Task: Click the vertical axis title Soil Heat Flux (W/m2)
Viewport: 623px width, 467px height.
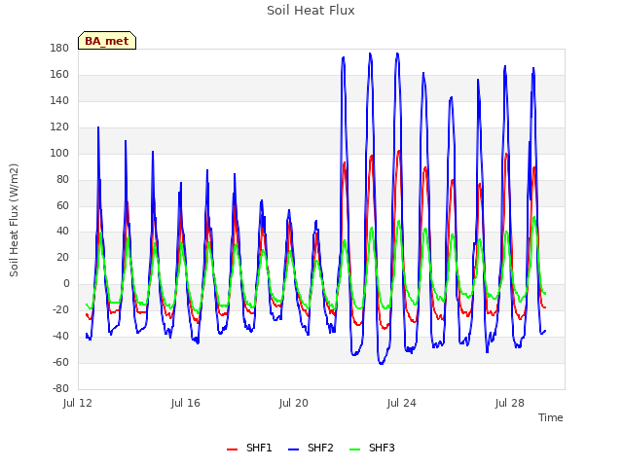Action: (x=14, y=220)
